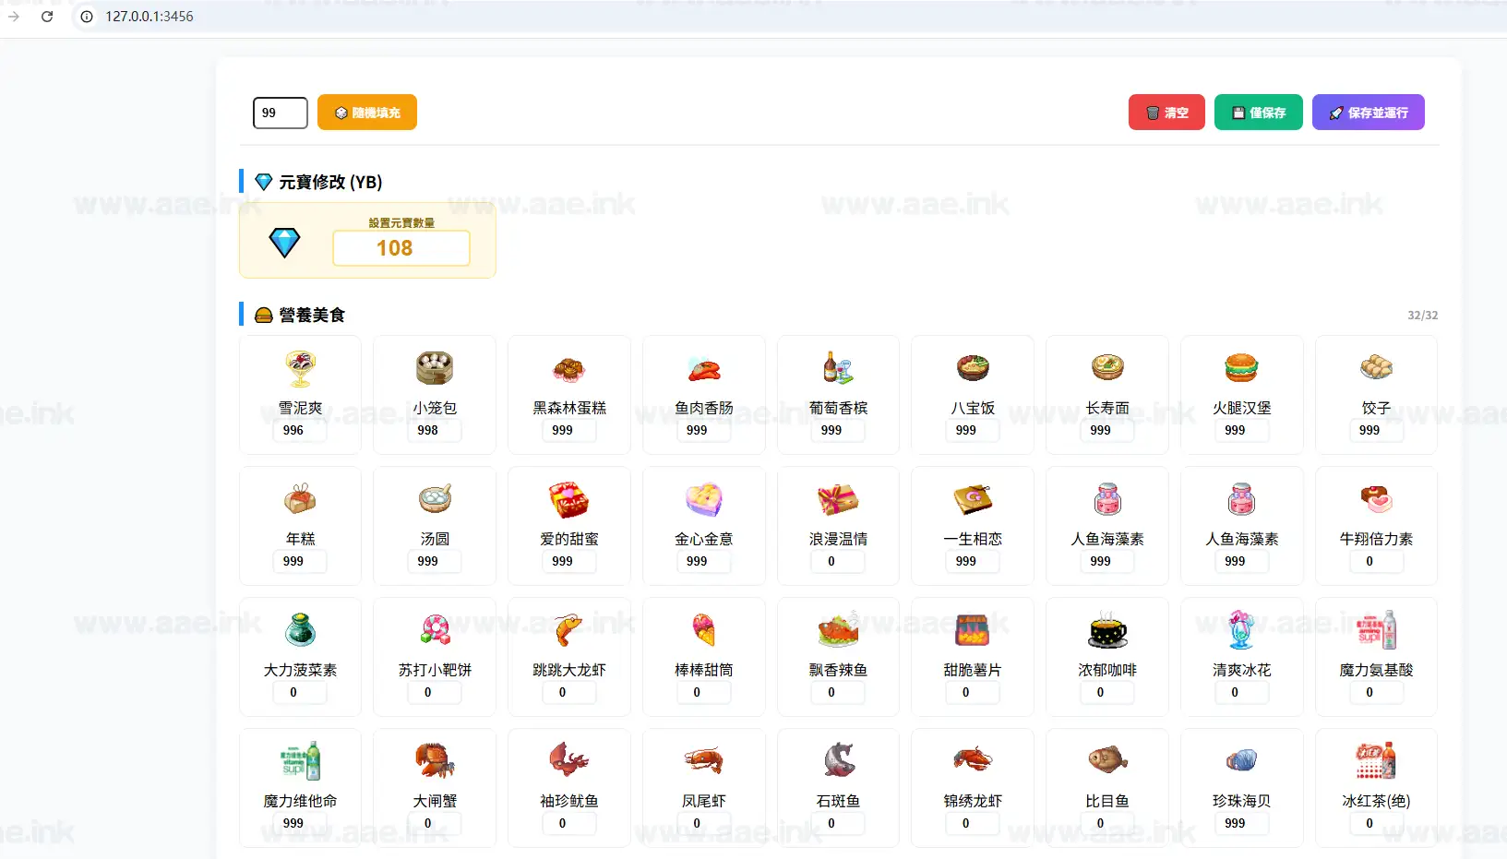
Task: Select the 清爽冰花 drink icon
Action: [x=1242, y=630]
